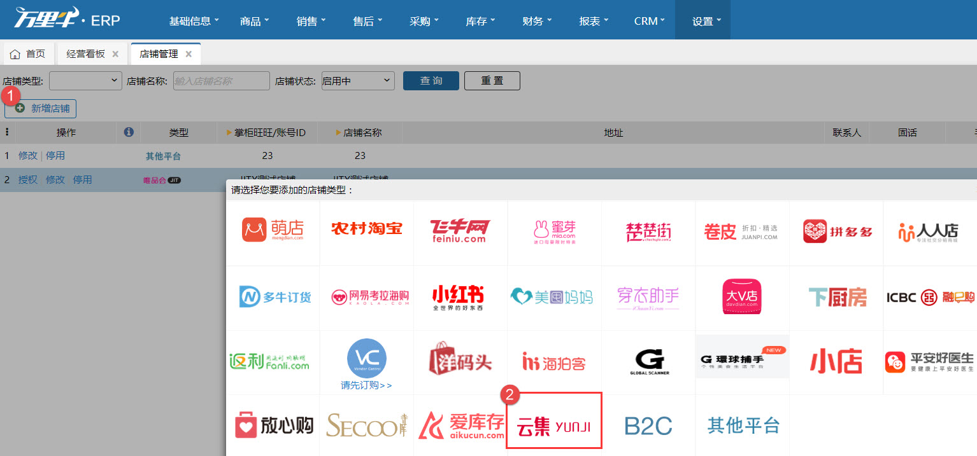Click the home icon on the 首页 tab

(x=15, y=53)
